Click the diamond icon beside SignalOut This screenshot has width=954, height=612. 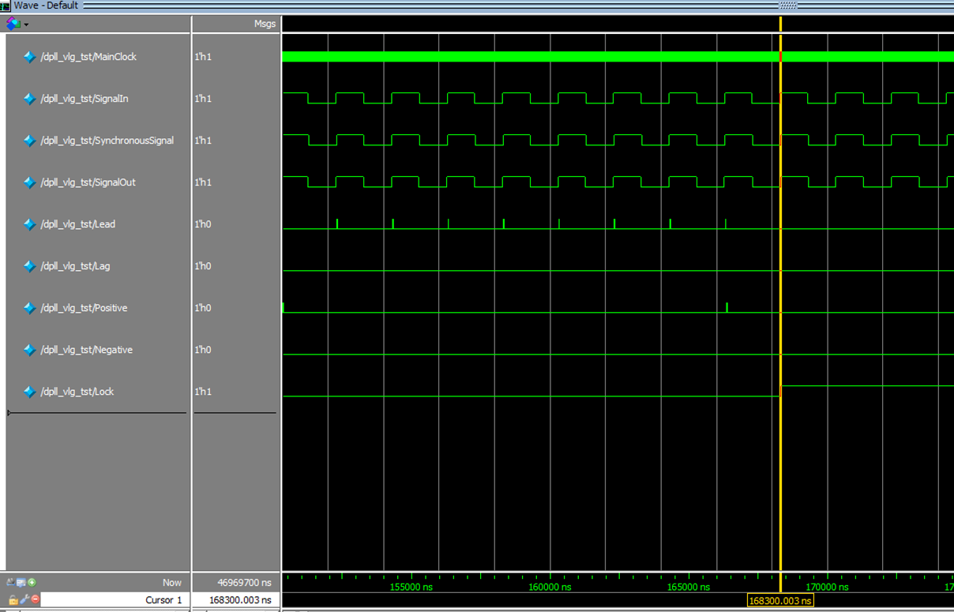point(29,182)
